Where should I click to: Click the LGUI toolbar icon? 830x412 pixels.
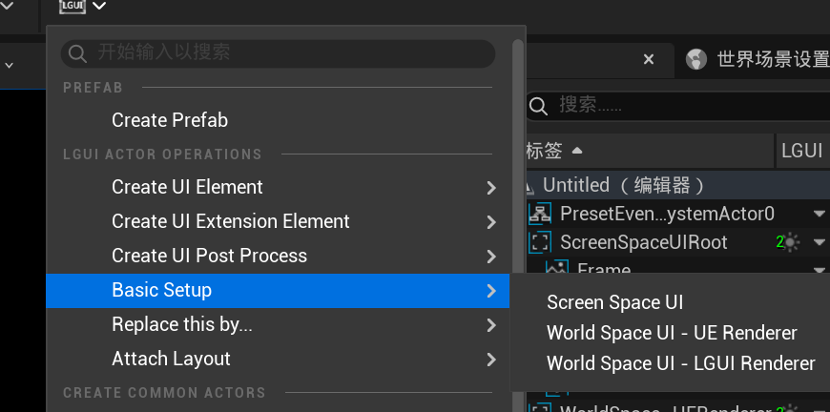coord(72,7)
